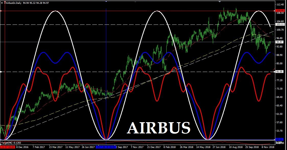Click the blue label at bottom of price axis
The image size is (287, 150).
tap(280, 140)
